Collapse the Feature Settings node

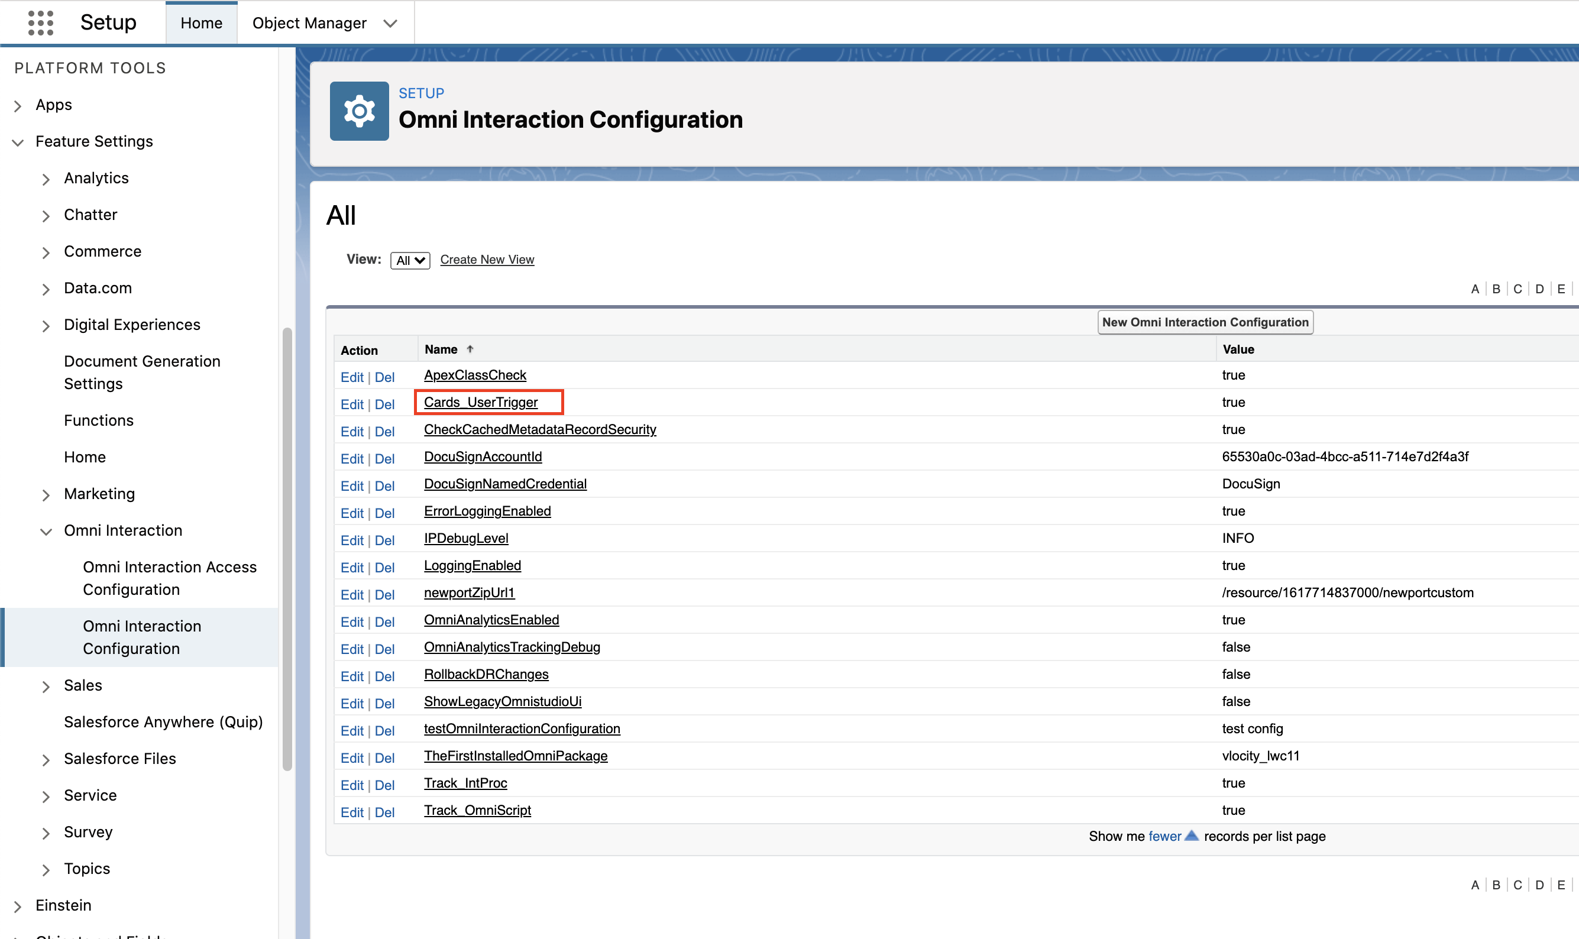coord(18,143)
